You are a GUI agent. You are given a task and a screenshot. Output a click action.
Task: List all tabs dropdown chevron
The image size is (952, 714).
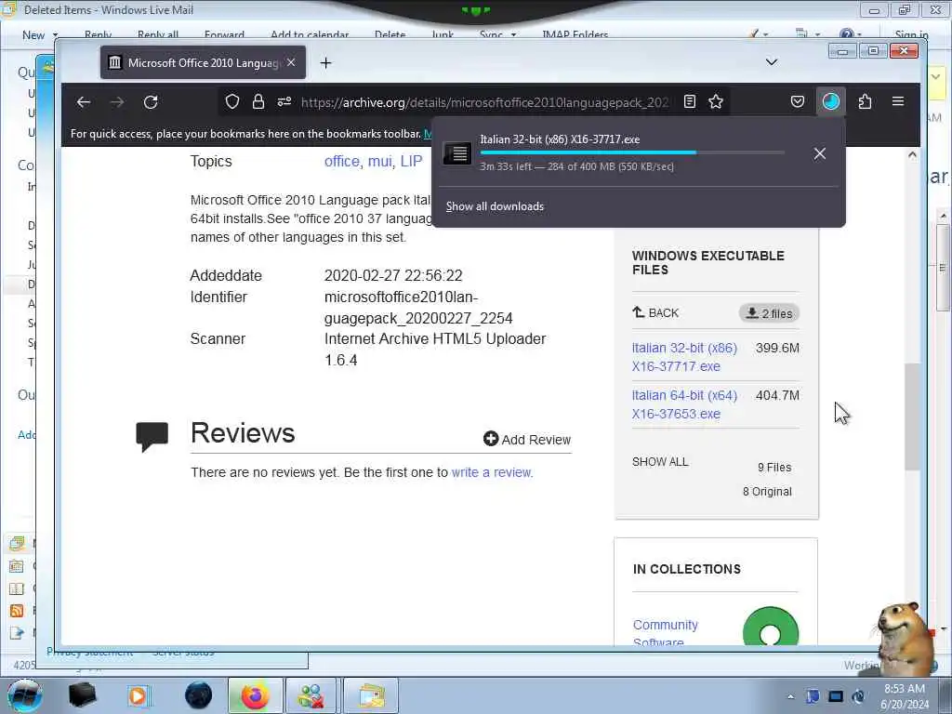pos(772,62)
